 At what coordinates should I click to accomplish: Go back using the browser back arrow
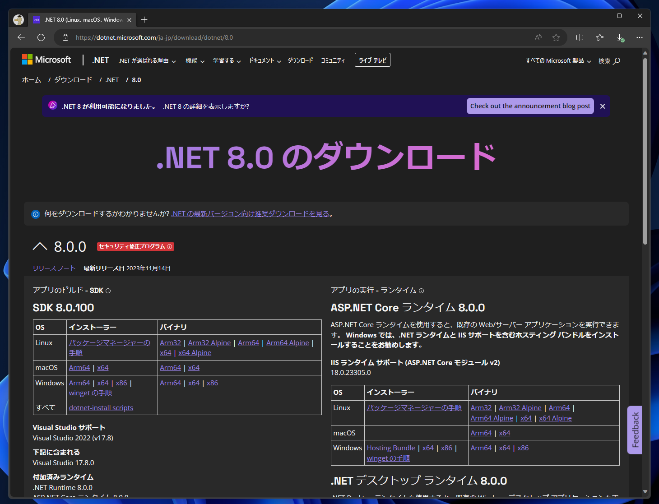click(x=21, y=37)
